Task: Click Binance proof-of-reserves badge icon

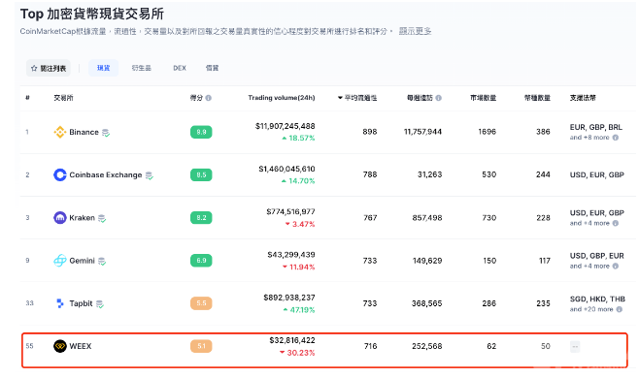Action: (x=106, y=133)
